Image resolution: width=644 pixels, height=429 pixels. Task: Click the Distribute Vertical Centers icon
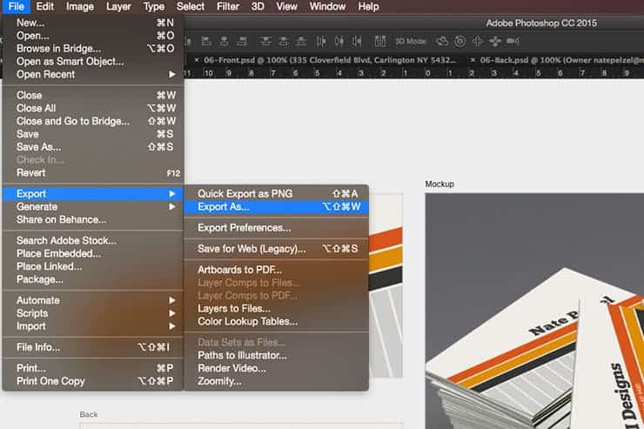point(284,41)
